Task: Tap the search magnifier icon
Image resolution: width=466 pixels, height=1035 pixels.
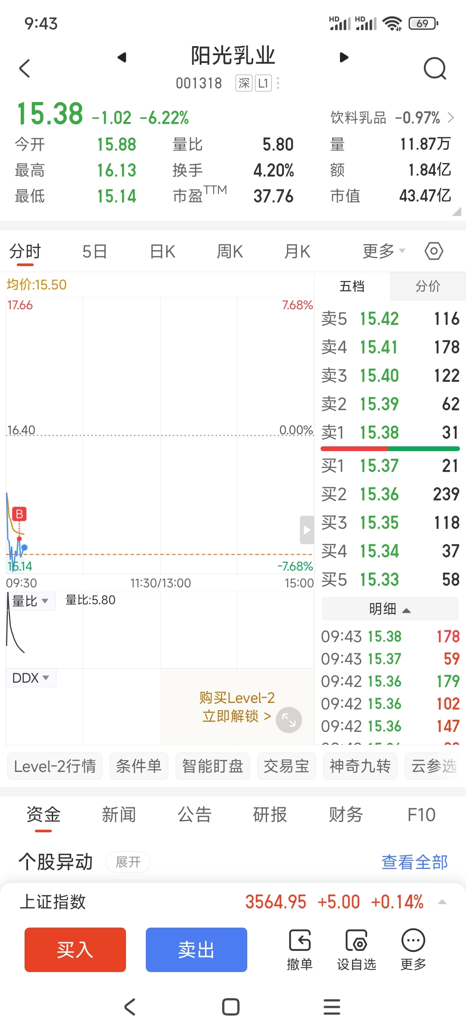Action: [x=435, y=68]
